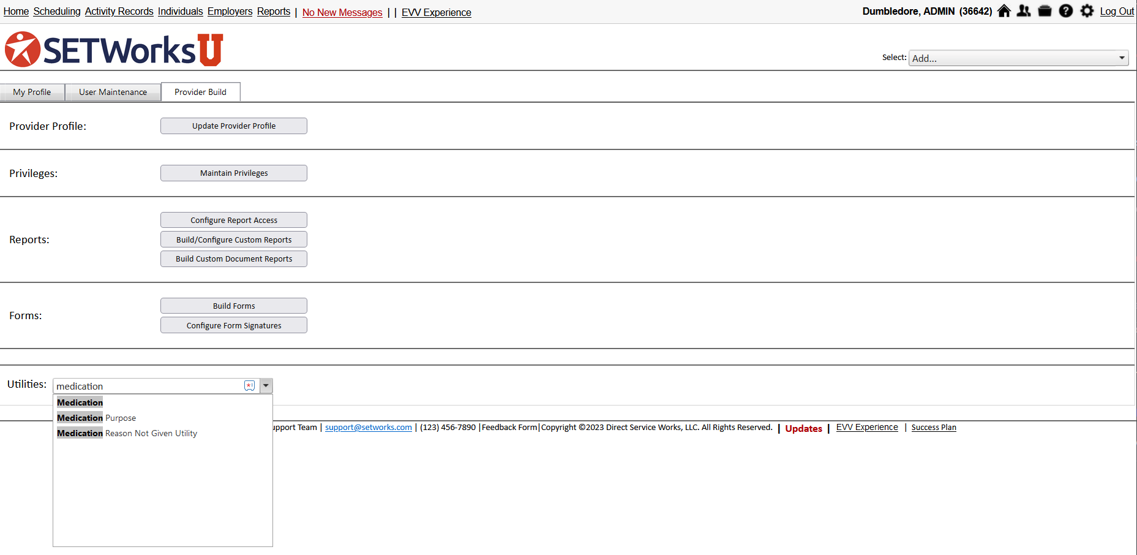Click the home icon in top bar

[1004, 11]
